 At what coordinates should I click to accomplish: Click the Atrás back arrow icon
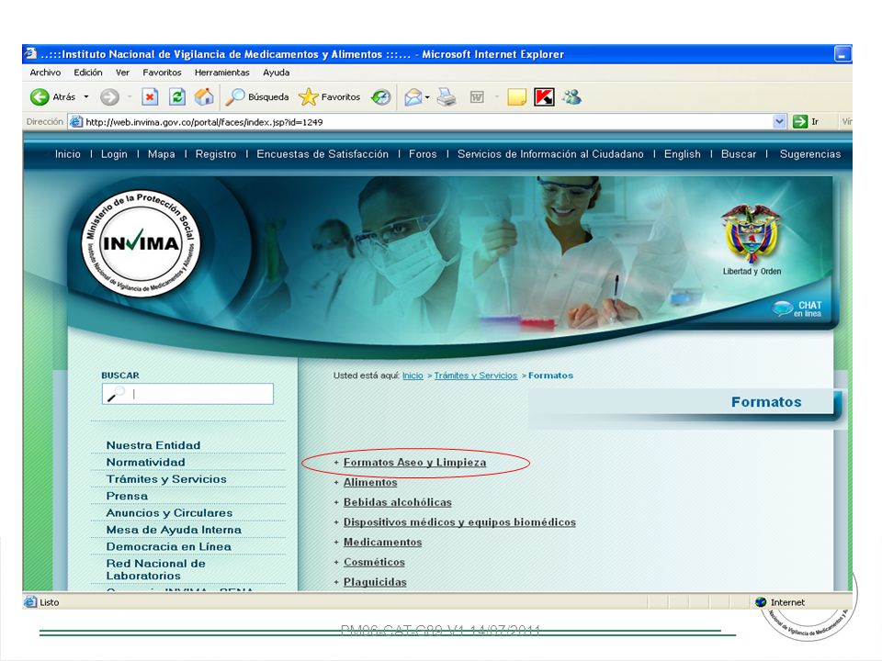click(40, 97)
